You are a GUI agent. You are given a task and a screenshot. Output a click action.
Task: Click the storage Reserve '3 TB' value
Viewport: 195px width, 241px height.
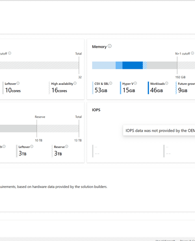pyautogui.click(x=58, y=153)
